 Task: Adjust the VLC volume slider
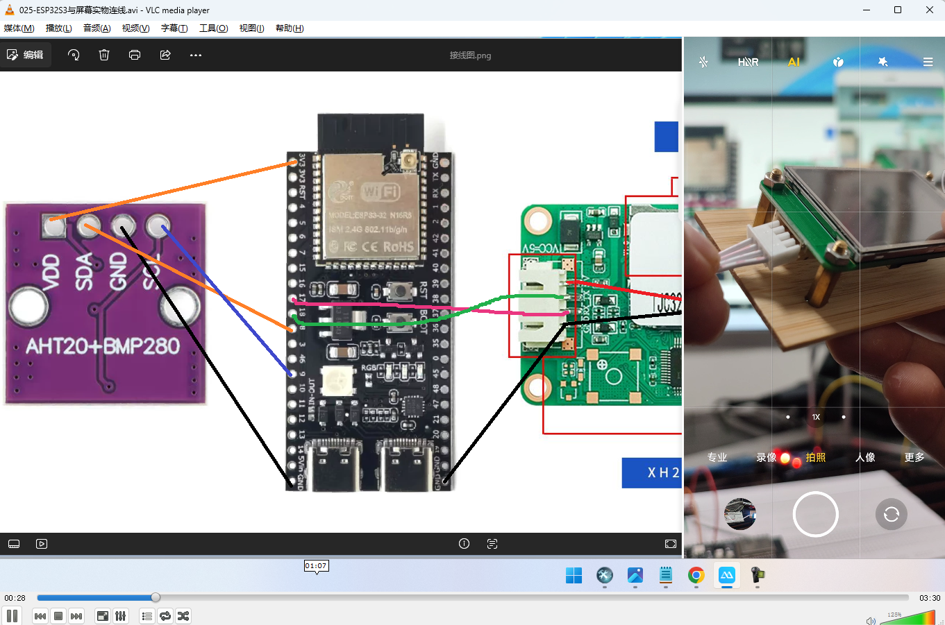pyautogui.click(x=908, y=617)
